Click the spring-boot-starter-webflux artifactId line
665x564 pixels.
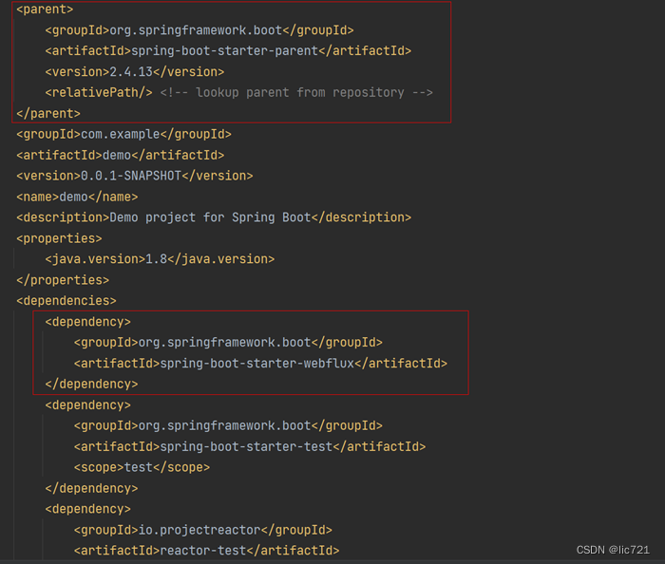point(260,363)
